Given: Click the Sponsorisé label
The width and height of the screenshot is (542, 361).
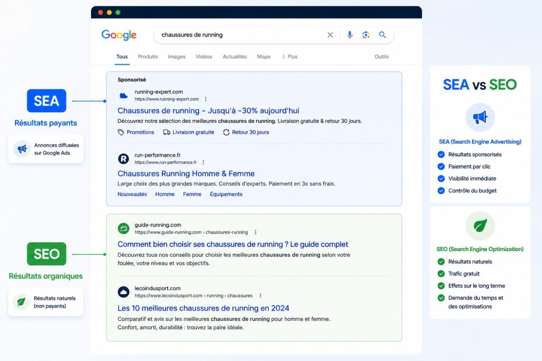Looking at the screenshot, I should coord(132,80).
